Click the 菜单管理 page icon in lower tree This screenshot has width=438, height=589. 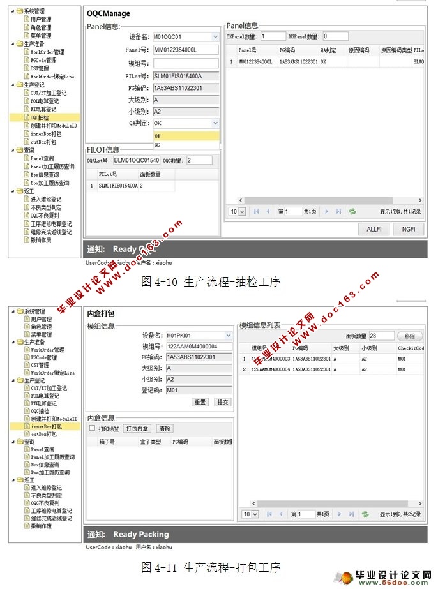point(27,334)
